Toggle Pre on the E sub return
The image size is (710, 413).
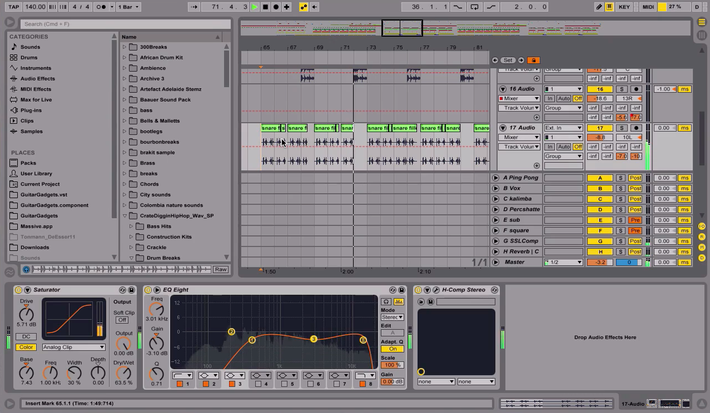click(635, 220)
